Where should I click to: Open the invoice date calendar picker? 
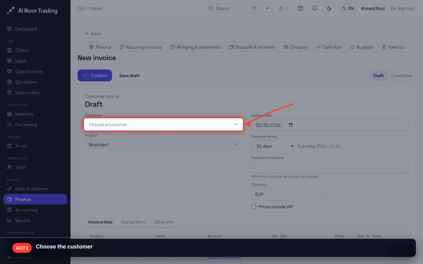click(x=291, y=125)
